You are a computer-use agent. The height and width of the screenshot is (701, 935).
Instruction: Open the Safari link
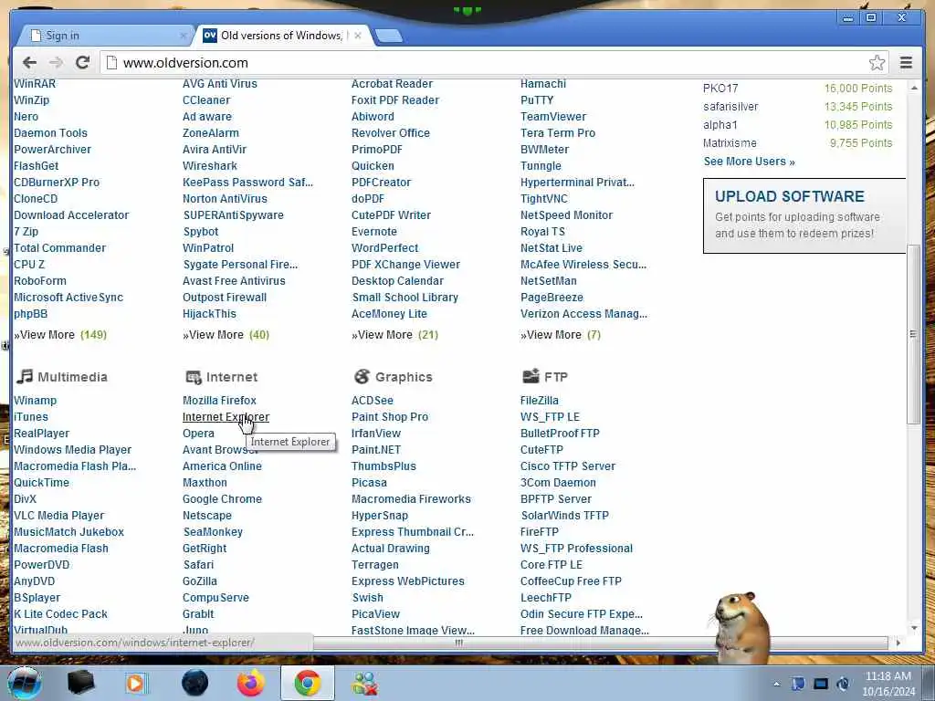[x=198, y=564]
